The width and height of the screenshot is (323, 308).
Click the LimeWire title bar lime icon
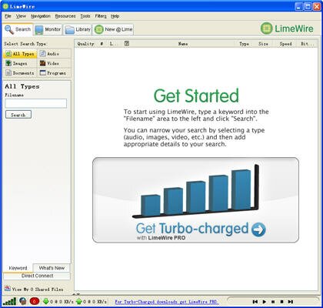(x=5, y=6)
